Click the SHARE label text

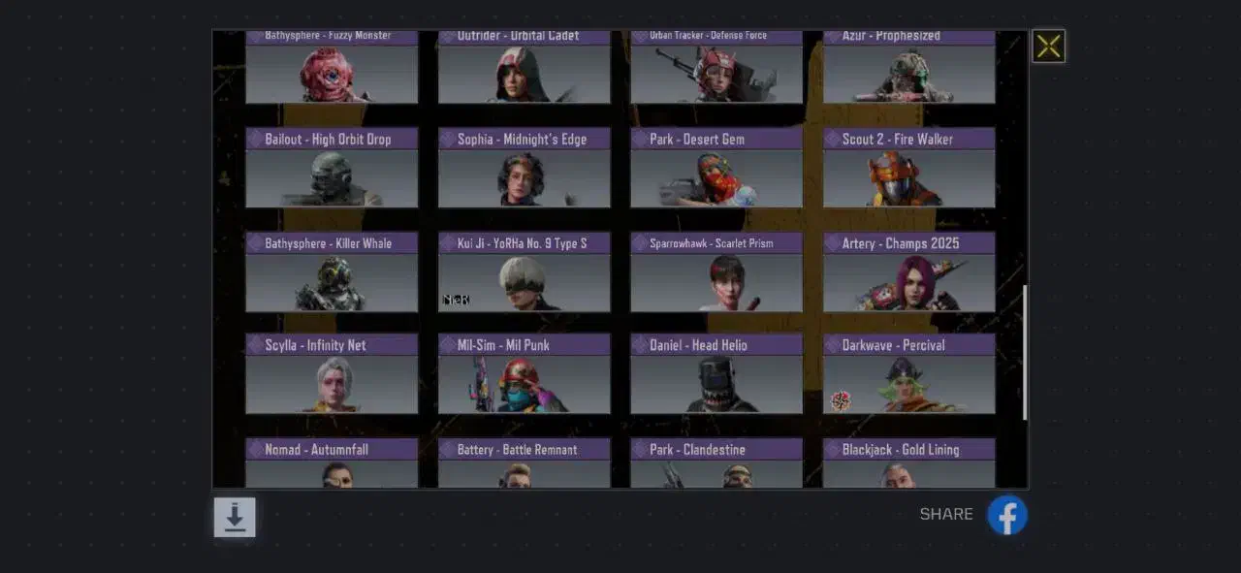(x=946, y=514)
